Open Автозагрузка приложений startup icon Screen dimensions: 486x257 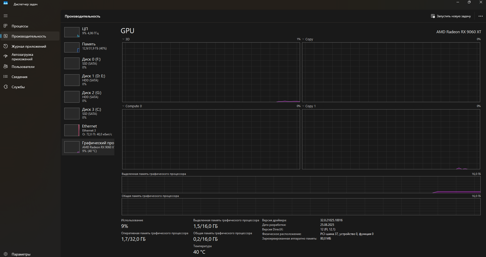point(6,56)
